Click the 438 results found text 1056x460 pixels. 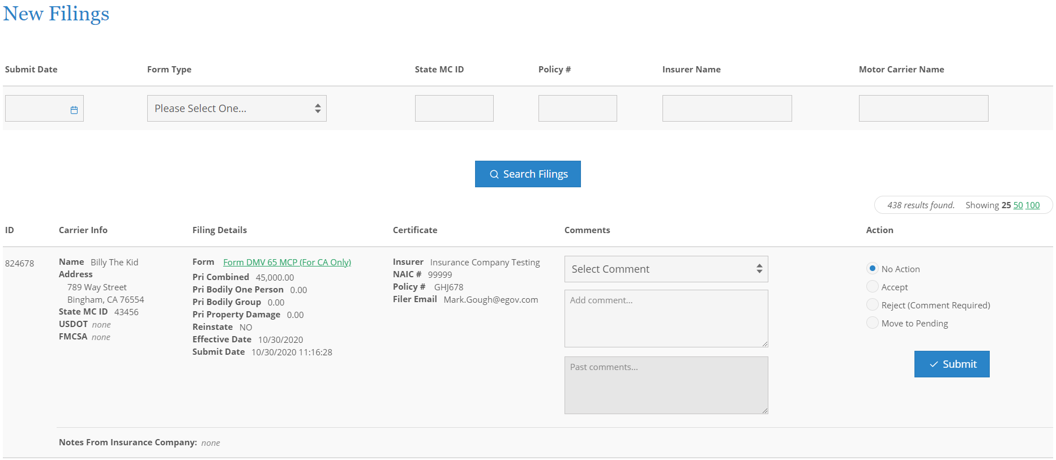(921, 205)
